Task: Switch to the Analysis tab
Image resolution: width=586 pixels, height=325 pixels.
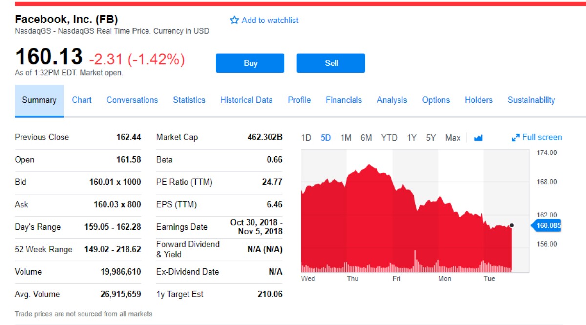Action: pos(392,100)
